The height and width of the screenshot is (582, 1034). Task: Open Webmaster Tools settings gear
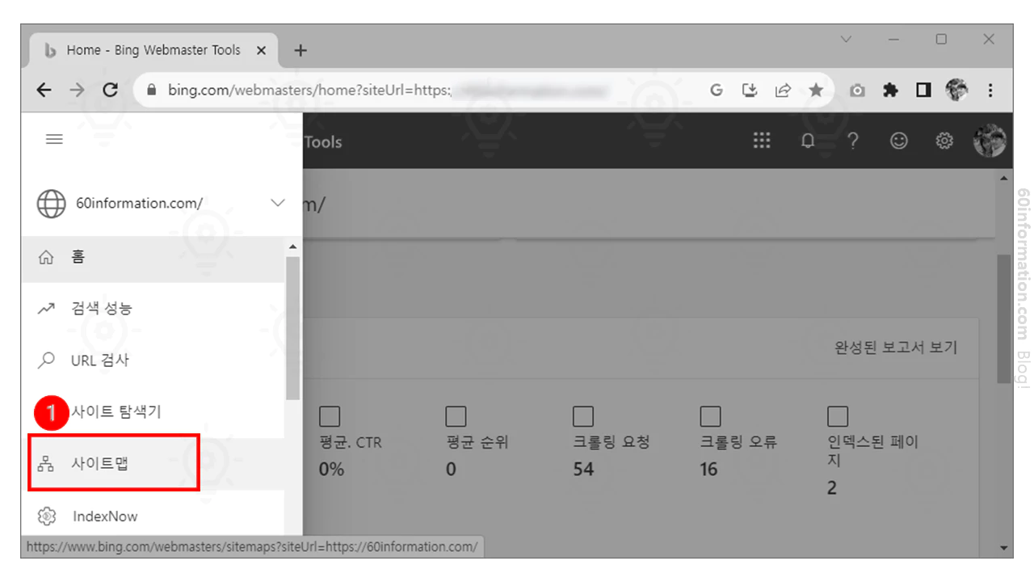tap(944, 141)
